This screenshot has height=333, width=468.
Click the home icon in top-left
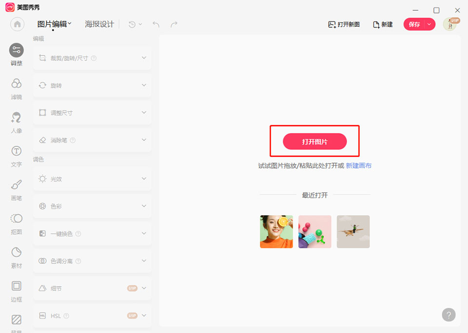point(18,24)
